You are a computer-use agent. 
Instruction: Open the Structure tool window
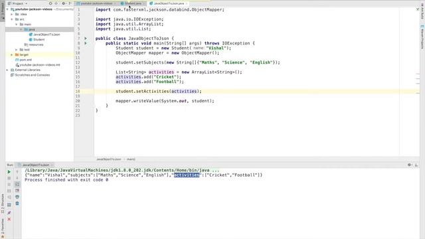[x=3, y=204]
